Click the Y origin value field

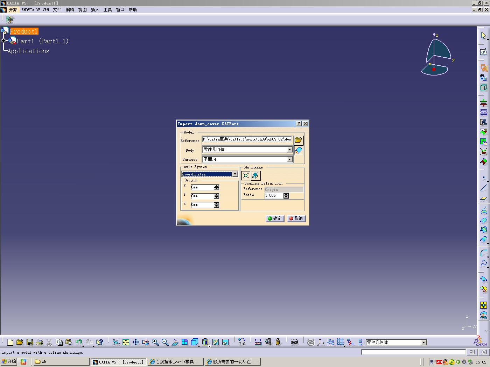202,196
